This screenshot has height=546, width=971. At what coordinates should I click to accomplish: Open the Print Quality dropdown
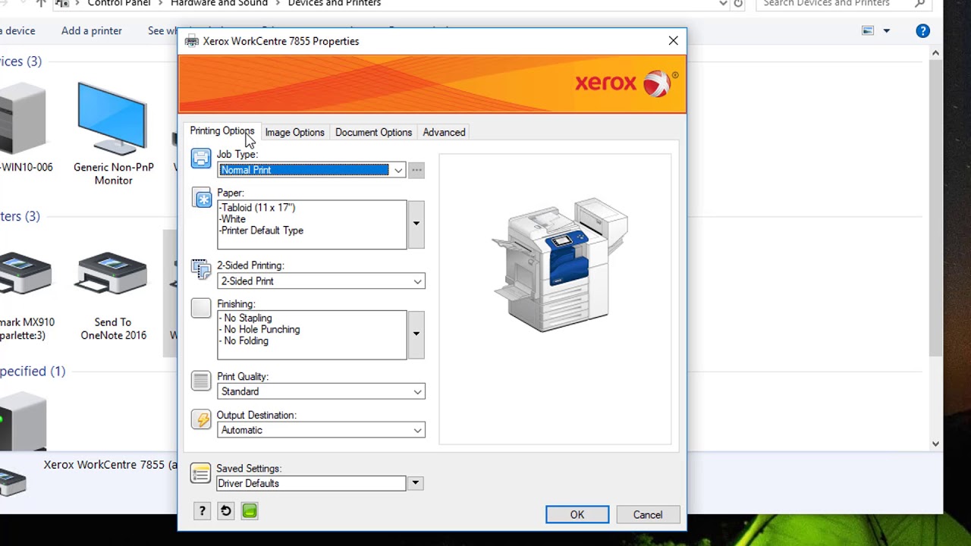point(417,392)
